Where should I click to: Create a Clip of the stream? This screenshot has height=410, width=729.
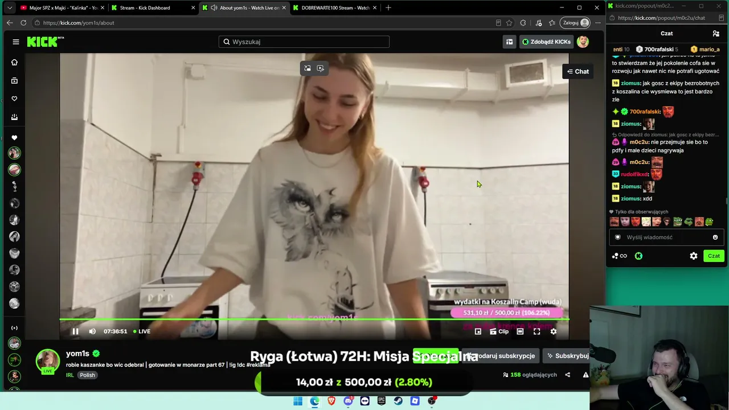pyautogui.click(x=499, y=331)
